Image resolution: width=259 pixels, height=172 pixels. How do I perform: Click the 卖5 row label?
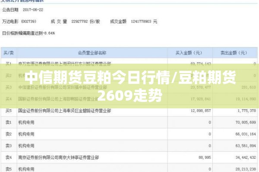coord(9,169)
